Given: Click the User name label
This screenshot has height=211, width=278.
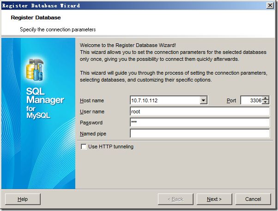Looking at the screenshot, I should coord(92,111).
